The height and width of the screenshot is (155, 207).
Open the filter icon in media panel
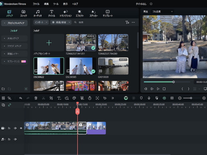[x=127, y=22]
